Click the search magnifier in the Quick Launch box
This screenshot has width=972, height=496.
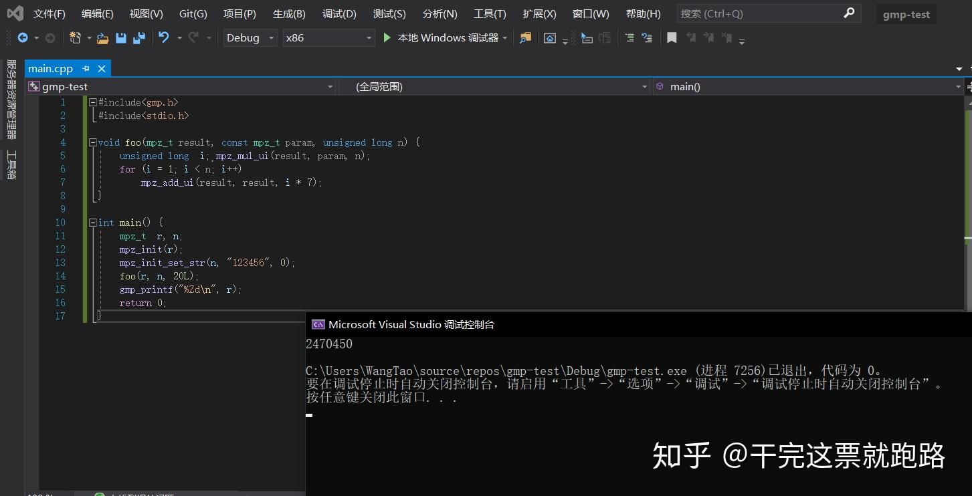tap(848, 13)
